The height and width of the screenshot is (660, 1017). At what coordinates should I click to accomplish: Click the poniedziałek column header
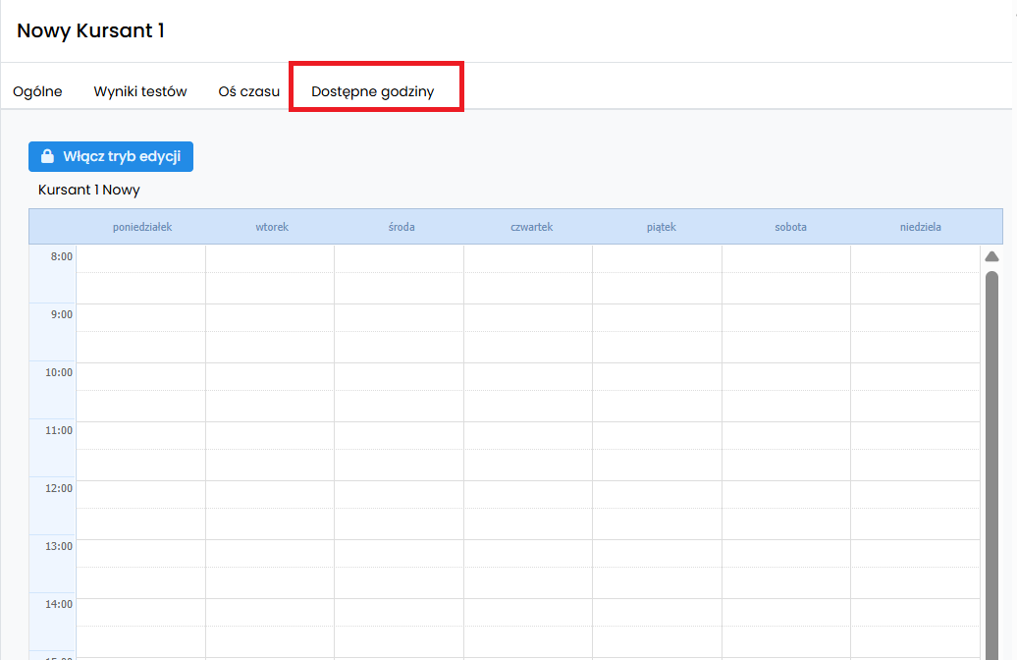pos(142,227)
